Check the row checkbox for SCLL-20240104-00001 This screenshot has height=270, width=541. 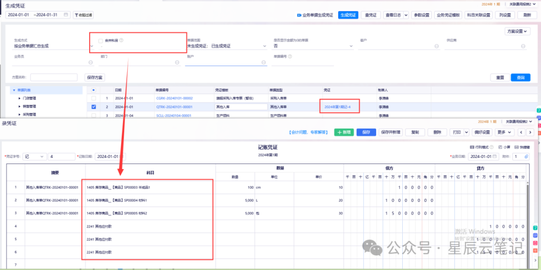click(x=94, y=115)
